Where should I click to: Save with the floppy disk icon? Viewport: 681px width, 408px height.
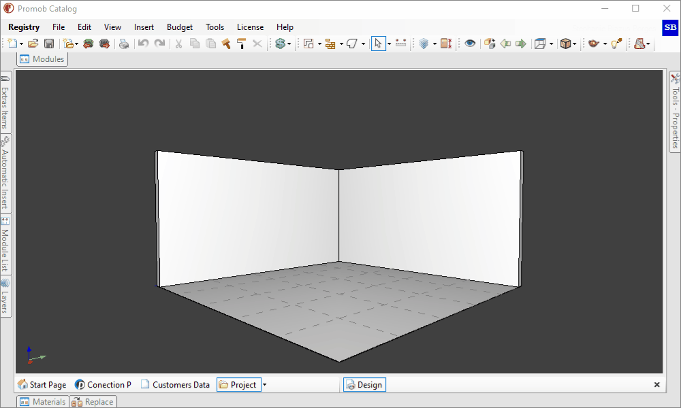49,44
